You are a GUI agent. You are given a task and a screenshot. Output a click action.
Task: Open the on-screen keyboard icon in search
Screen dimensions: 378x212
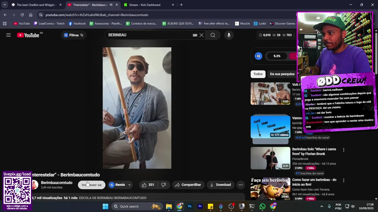click(195, 35)
